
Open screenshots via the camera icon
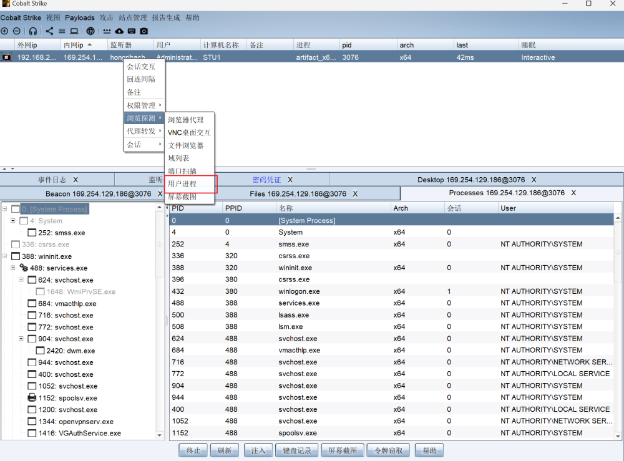pyautogui.click(x=144, y=31)
